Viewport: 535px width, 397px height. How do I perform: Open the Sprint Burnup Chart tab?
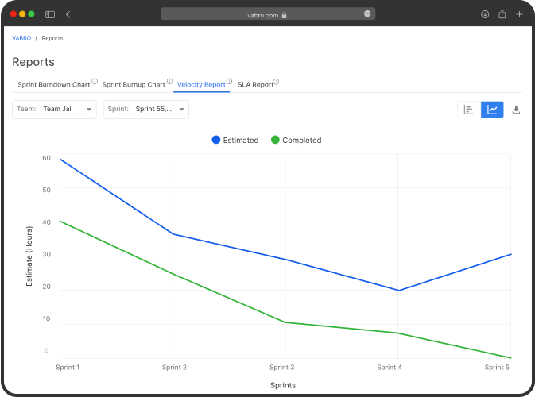point(134,84)
